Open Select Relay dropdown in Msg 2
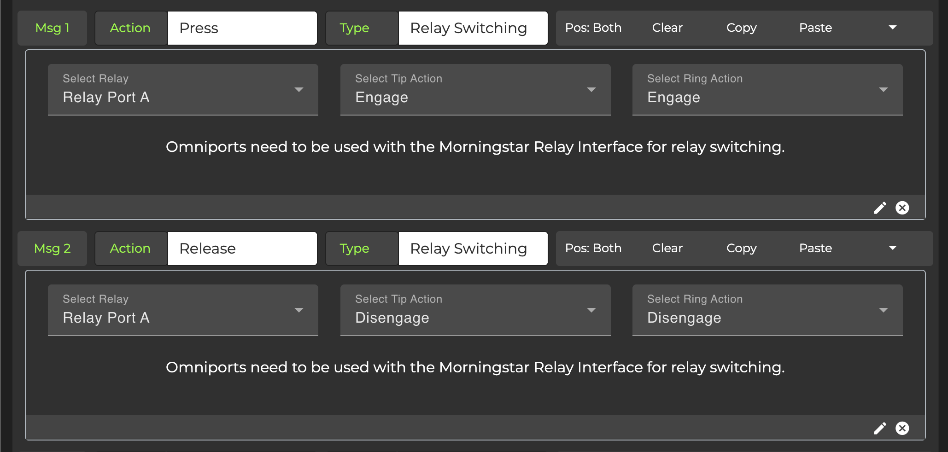Image resolution: width=948 pixels, height=452 pixels. pos(183,310)
